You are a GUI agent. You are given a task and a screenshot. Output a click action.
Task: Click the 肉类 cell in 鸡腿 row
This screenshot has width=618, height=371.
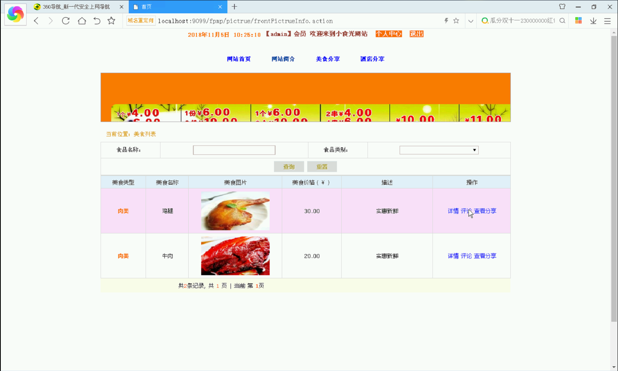click(123, 211)
